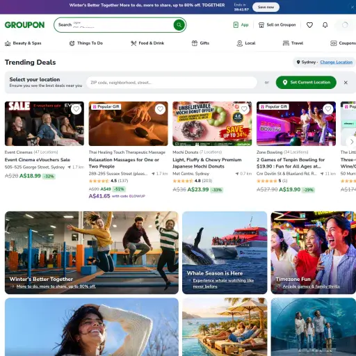The height and width of the screenshot is (356, 356).
Task: Close the top promo banner
Action: point(353,7)
